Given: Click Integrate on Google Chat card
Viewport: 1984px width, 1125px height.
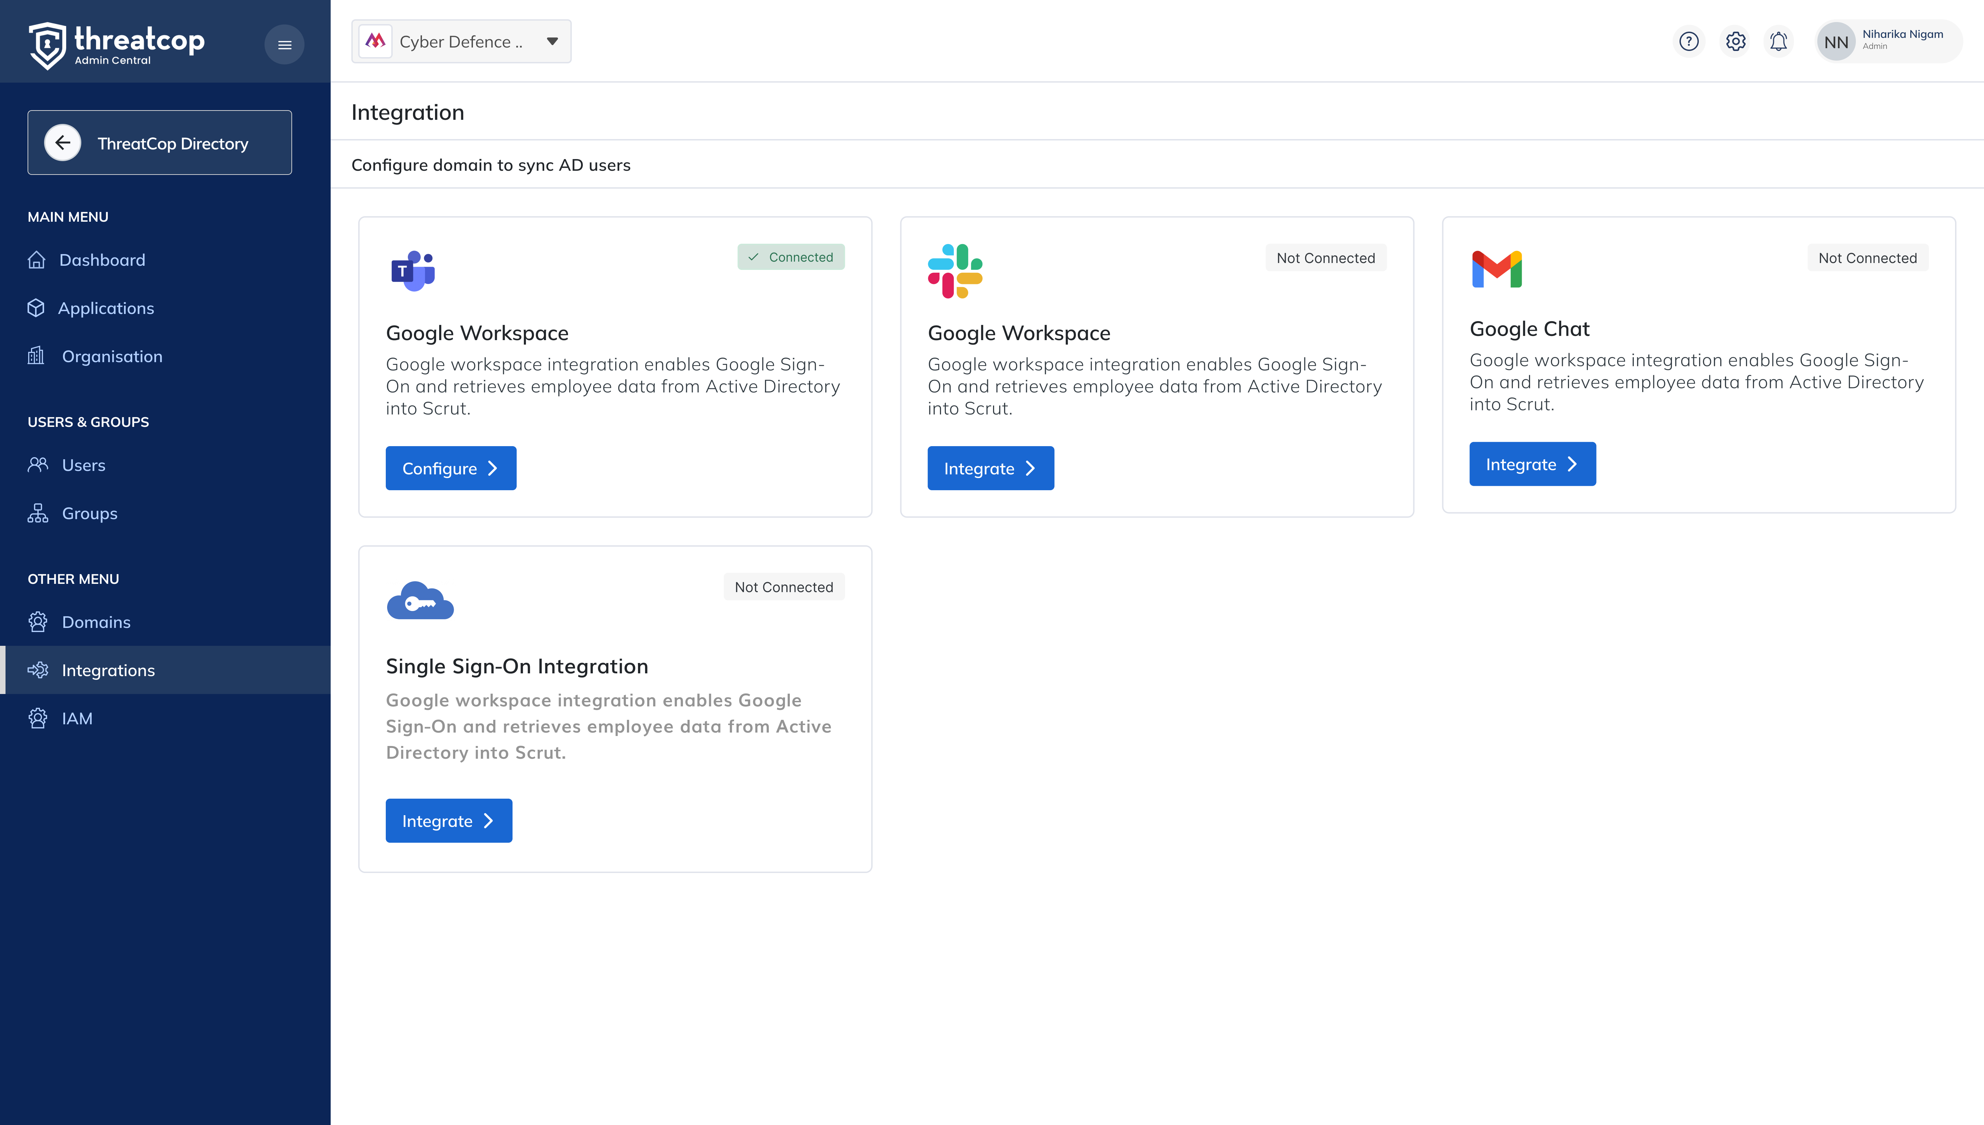Looking at the screenshot, I should pos(1533,464).
